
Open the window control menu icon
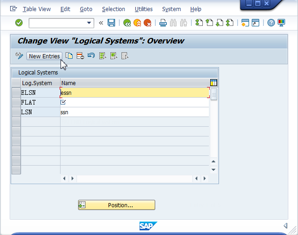(x=13, y=9)
